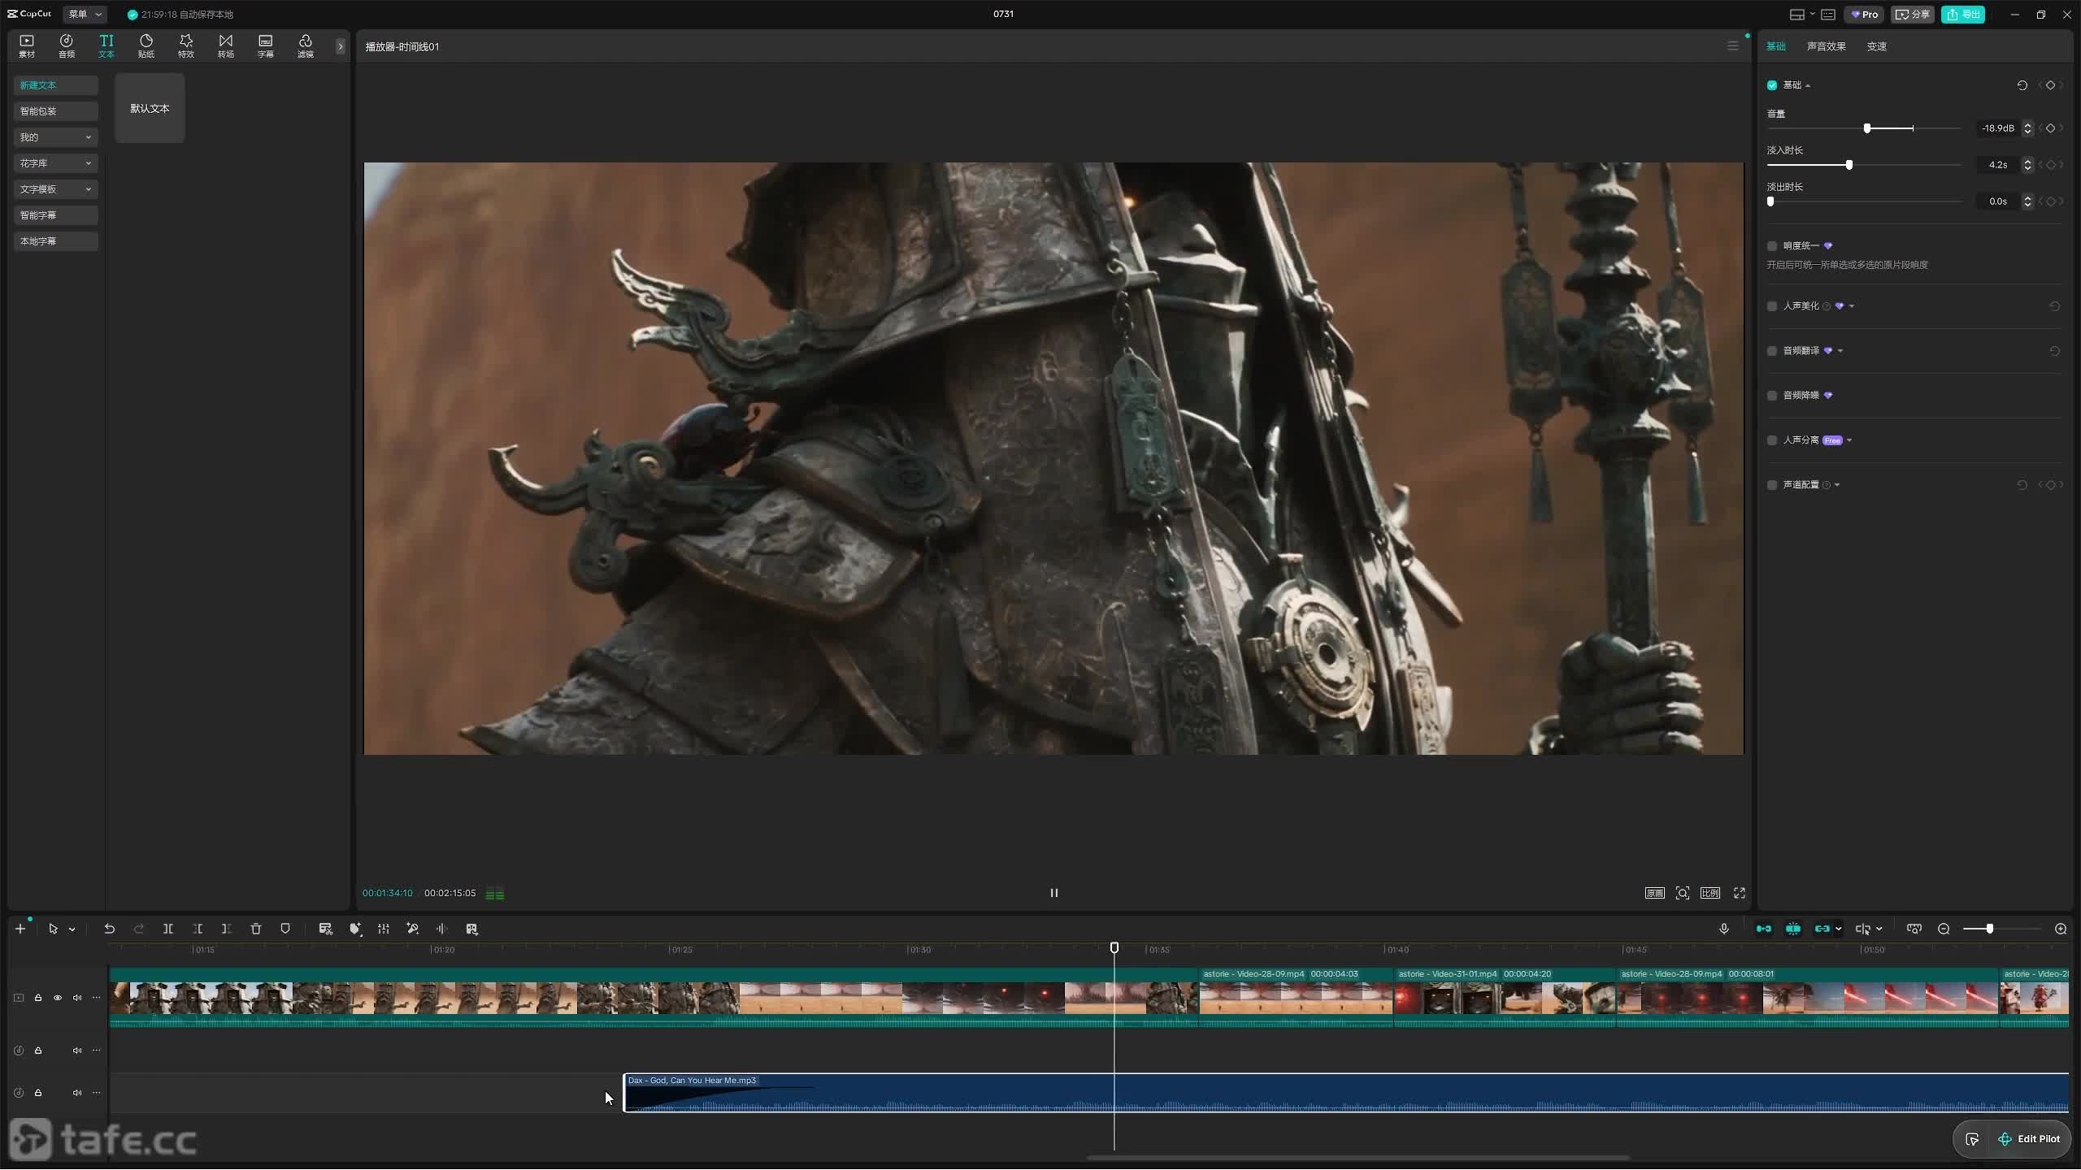Open the Edit Pilot assistant
This screenshot has width=2081, height=1170.
click(2028, 1139)
